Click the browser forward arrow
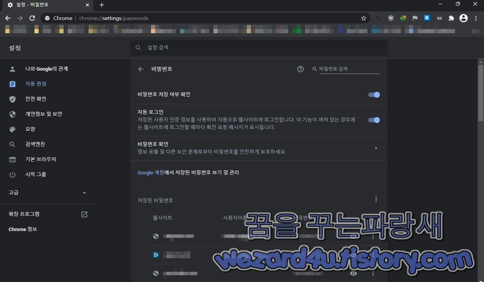Image resolution: width=484 pixels, height=282 pixels. [20, 18]
